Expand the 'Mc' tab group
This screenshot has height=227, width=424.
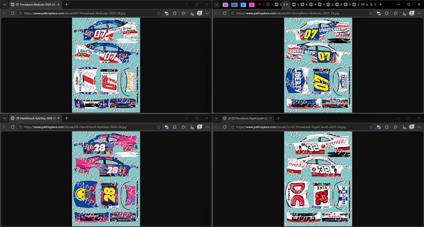pyautogui.click(x=234, y=5)
